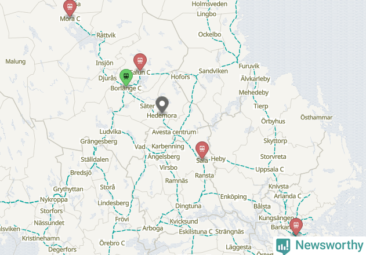Click the Kristinehamn label
366x255 pixels.
point(41,238)
